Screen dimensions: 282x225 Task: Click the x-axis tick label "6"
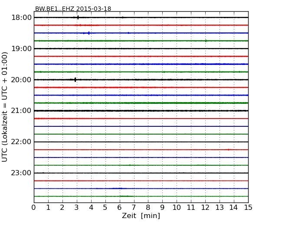click(x=119, y=208)
